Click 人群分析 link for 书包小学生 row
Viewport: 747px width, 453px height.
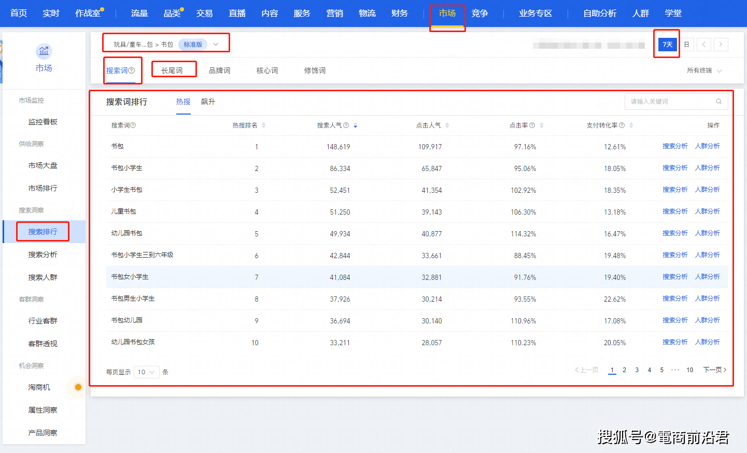point(708,168)
